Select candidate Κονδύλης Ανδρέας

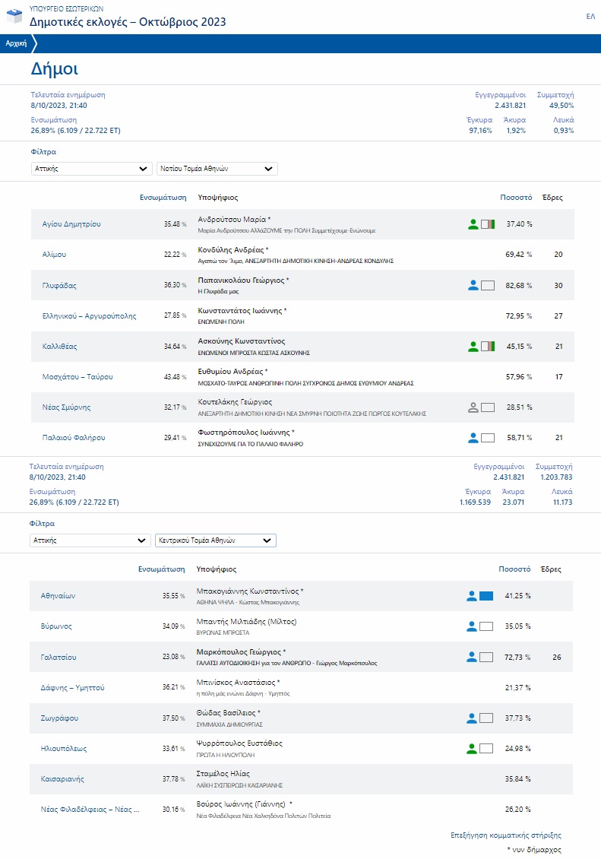[233, 250]
